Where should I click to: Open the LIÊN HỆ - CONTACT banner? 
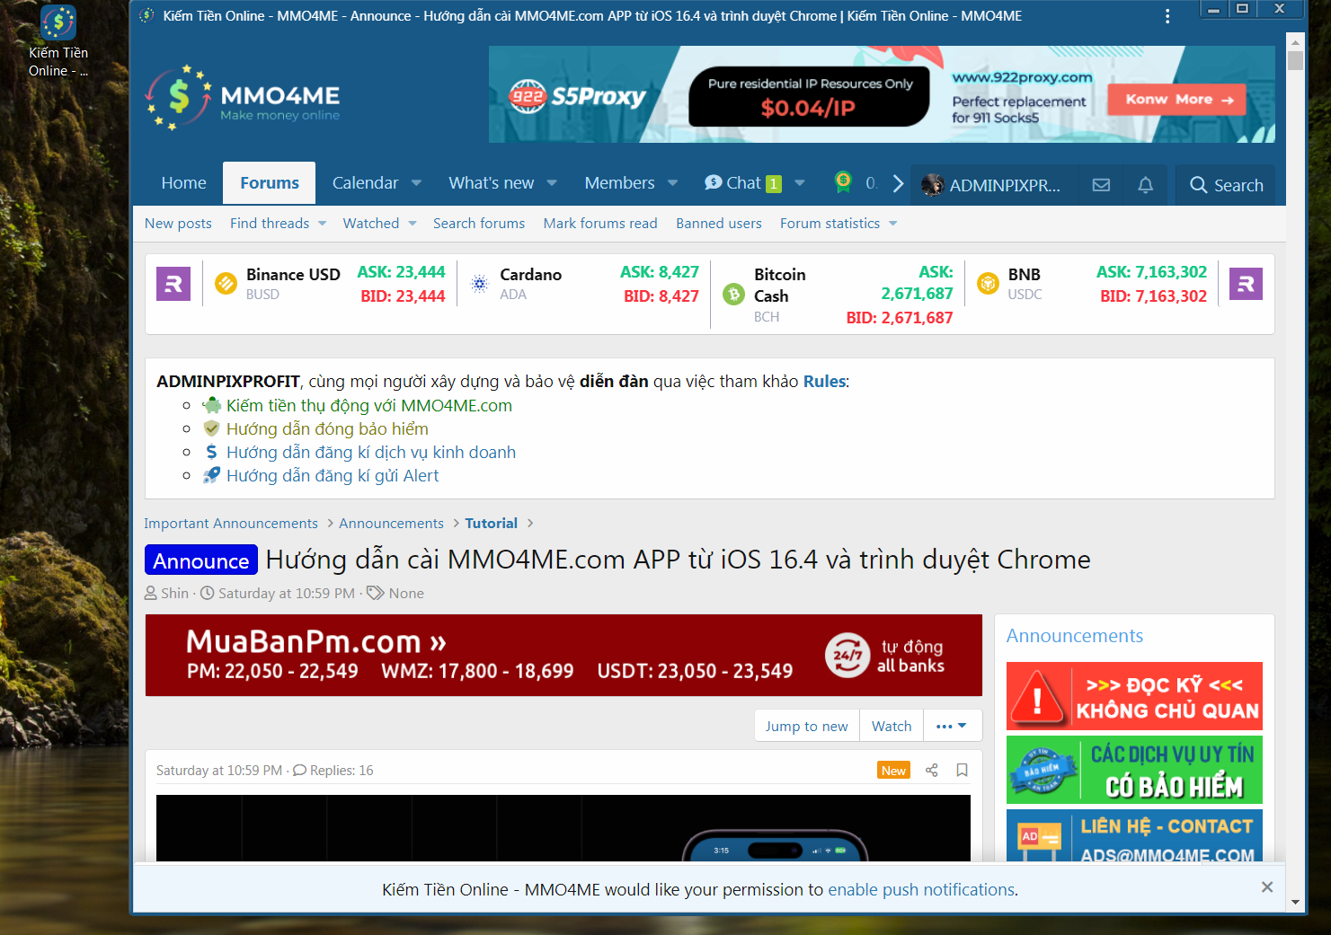coord(1134,835)
